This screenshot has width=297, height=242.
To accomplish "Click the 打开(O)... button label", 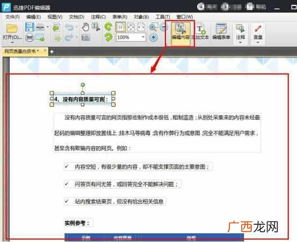I will [x=12, y=37].
